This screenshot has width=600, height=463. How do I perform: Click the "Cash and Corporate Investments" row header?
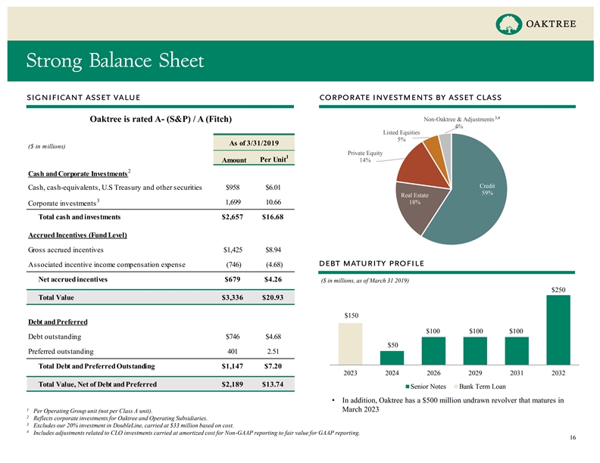click(77, 176)
